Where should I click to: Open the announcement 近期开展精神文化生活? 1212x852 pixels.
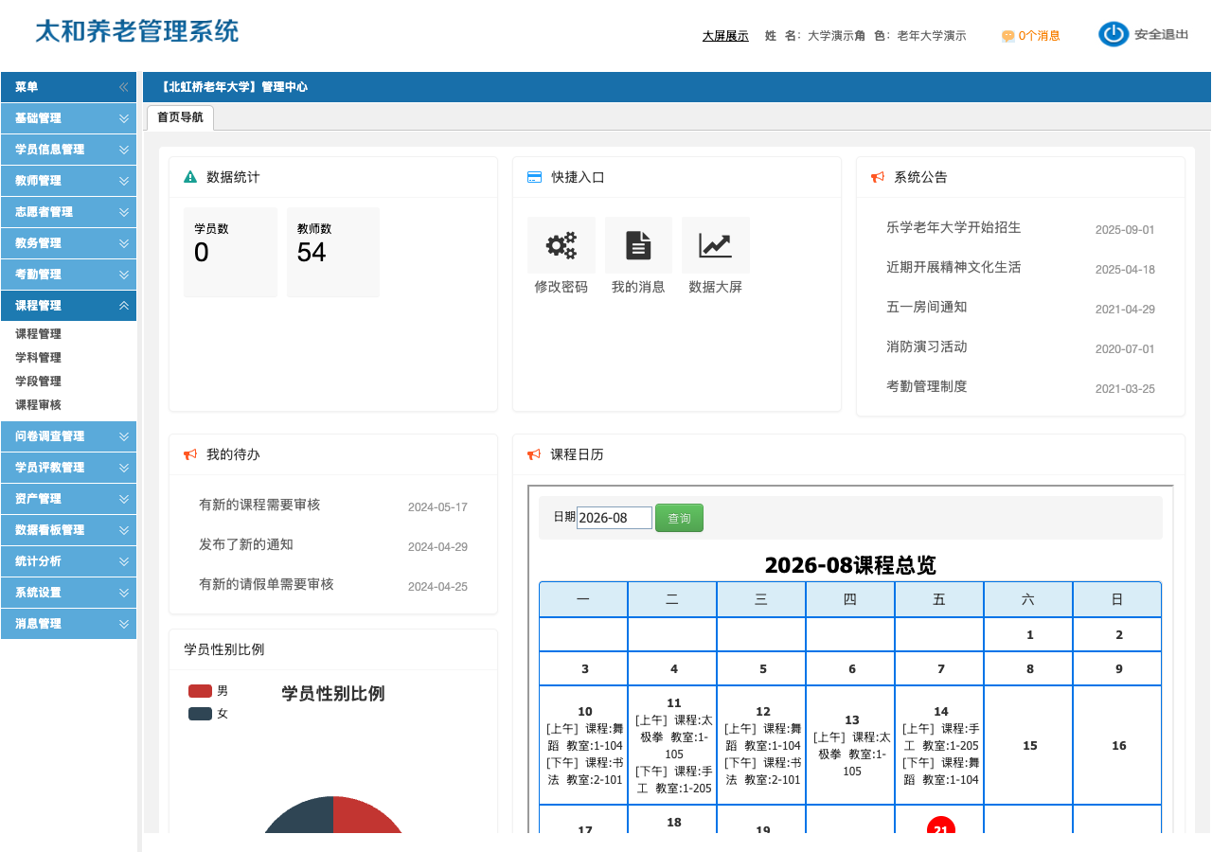pyautogui.click(x=954, y=267)
